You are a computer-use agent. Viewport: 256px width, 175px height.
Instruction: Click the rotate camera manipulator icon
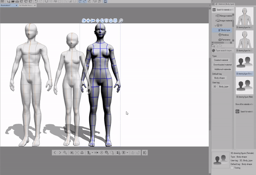tap(84, 20)
